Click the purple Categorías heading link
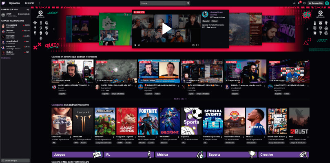The height and width of the screenshot is (163, 330). (57, 105)
